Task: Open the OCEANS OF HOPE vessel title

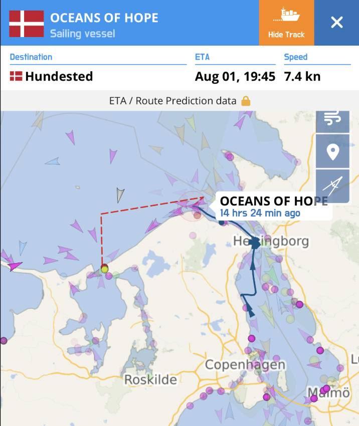Action: tap(104, 19)
